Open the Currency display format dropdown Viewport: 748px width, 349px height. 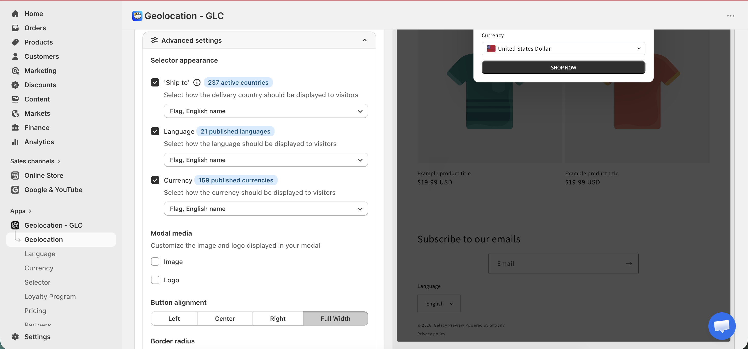(x=266, y=209)
